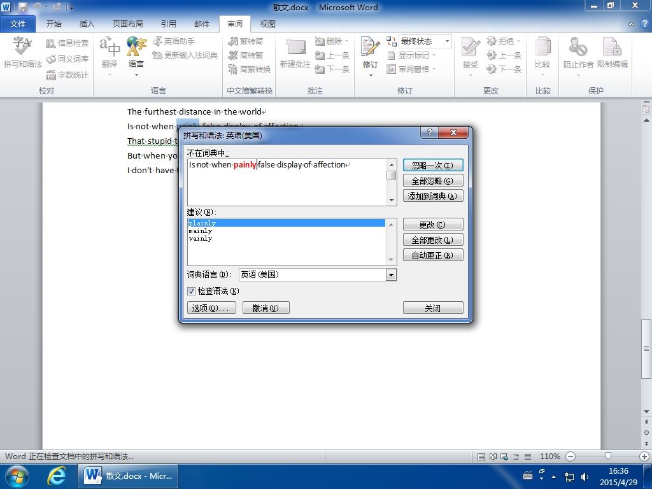Click 关闭 to close spelling dialog

[x=432, y=308]
